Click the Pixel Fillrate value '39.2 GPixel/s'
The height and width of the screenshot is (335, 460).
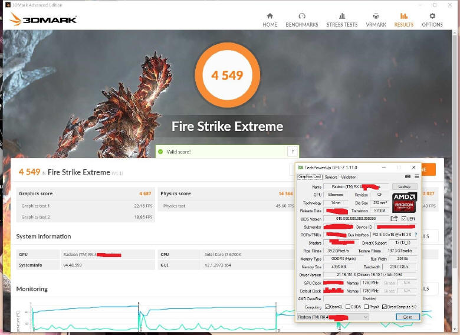click(338, 251)
